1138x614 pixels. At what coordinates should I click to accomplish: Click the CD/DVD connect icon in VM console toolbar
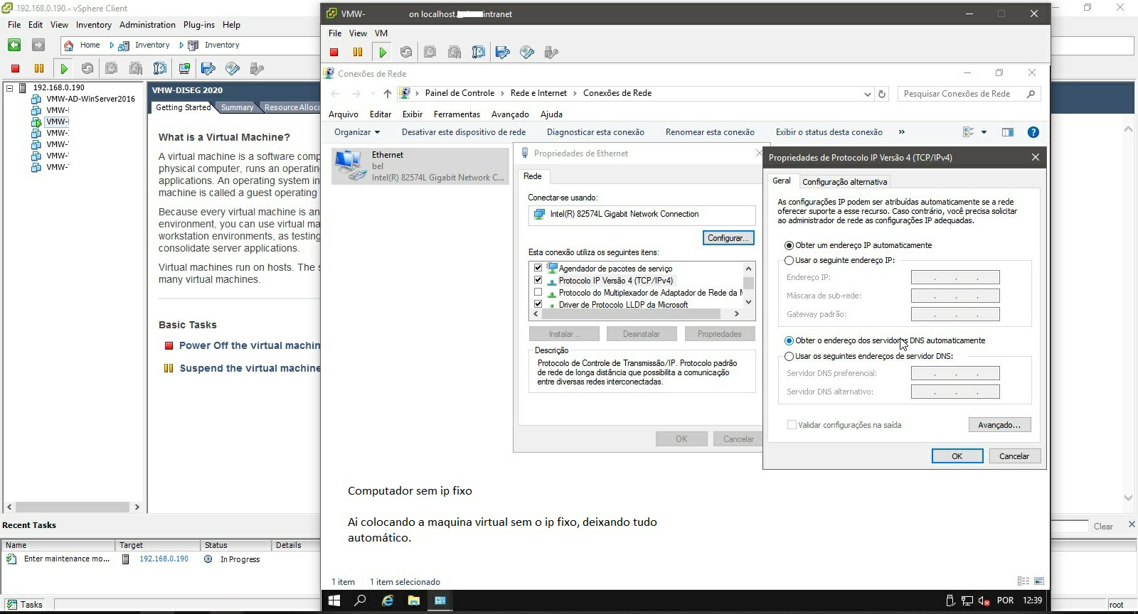tap(527, 52)
